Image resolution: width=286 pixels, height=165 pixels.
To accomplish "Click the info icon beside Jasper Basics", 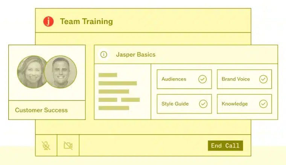I will pyautogui.click(x=103, y=54).
